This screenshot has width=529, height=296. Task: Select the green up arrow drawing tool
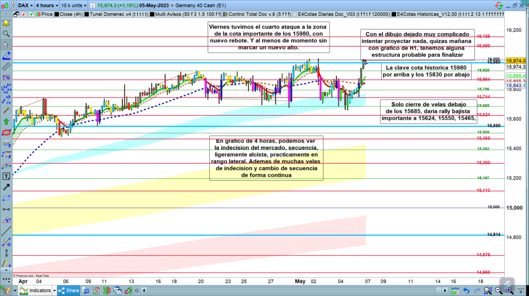click(6, 121)
